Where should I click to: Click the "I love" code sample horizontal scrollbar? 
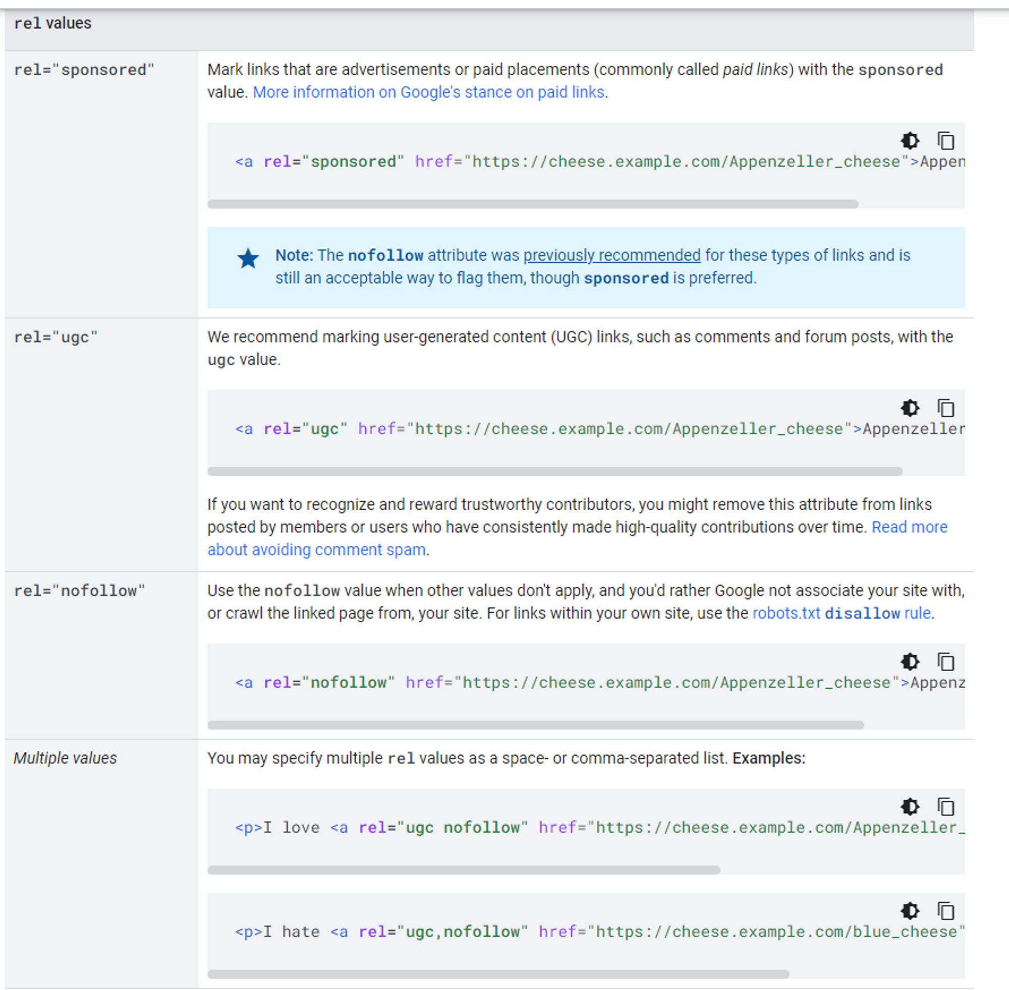(x=464, y=870)
